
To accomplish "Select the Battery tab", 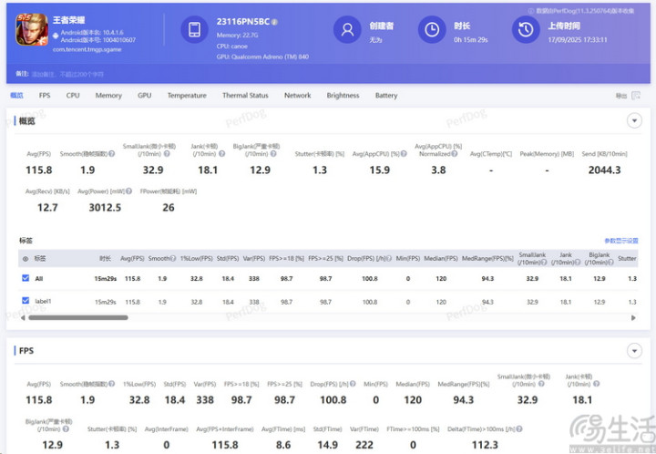I will tap(386, 95).
